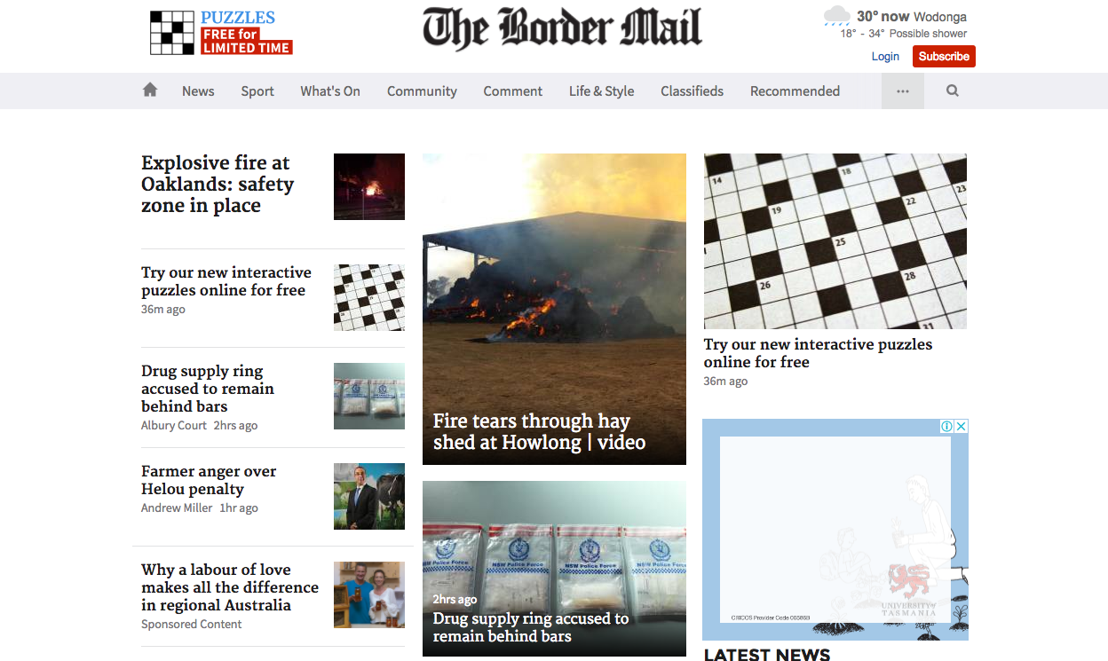Open Farmer anger over Helou penalty story
1108x661 pixels.
209,480
